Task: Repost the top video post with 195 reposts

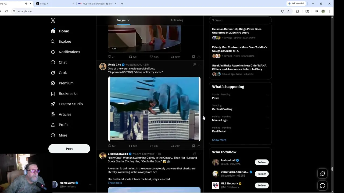Action: 133,57
